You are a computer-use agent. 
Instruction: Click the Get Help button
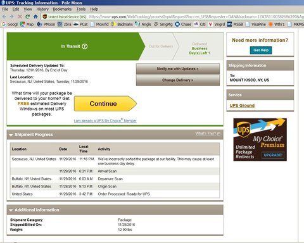tap(261, 50)
